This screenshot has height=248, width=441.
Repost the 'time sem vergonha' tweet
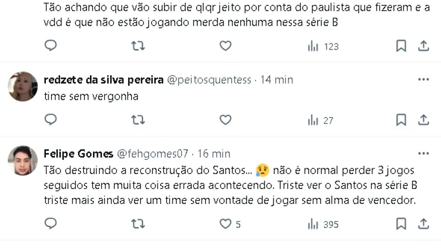coord(138,120)
